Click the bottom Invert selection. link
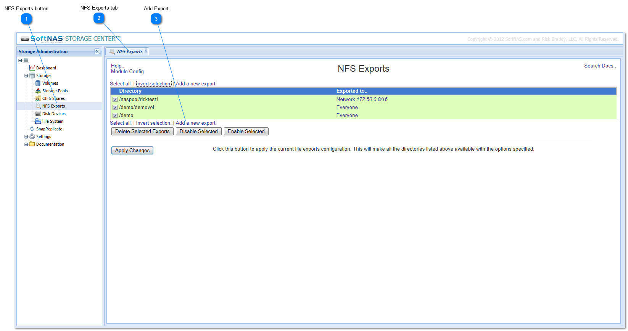The image size is (628, 331). pyautogui.click(x=154, y=123)
